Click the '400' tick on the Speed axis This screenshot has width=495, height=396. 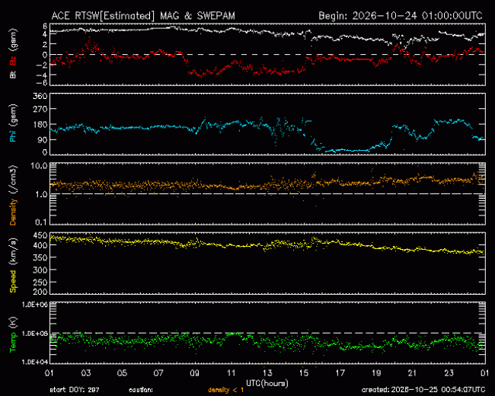click(x=40, y=245)
